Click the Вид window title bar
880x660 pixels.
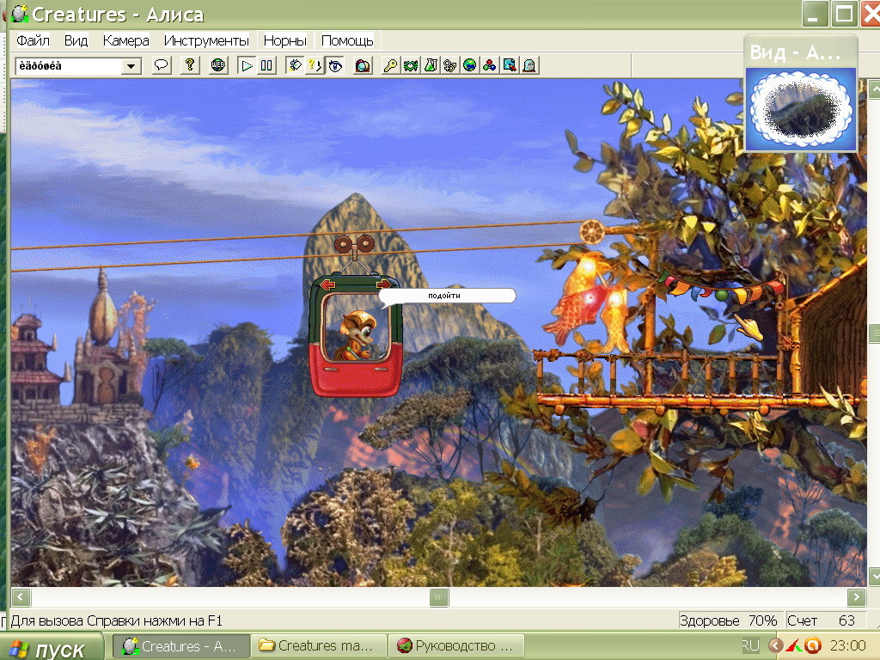click(800, 52)
